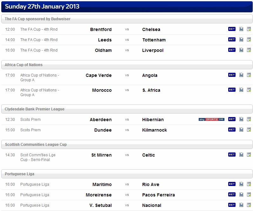
Task: Open stats icon for Aberdeen vs Hibernian
Action: (241, 119)
